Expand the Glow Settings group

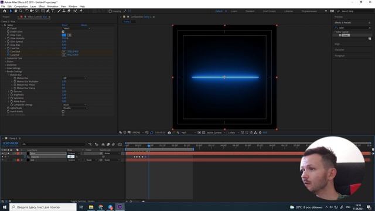5,68
